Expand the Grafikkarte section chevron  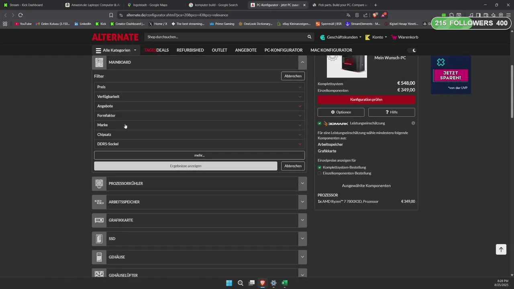pos(302,220)
